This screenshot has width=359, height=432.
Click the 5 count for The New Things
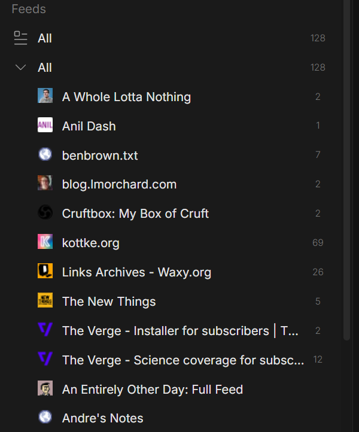point(318,302)
